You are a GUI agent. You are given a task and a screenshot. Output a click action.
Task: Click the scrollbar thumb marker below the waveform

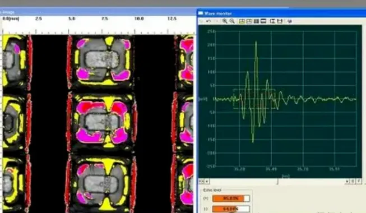[x=277, y=182]
